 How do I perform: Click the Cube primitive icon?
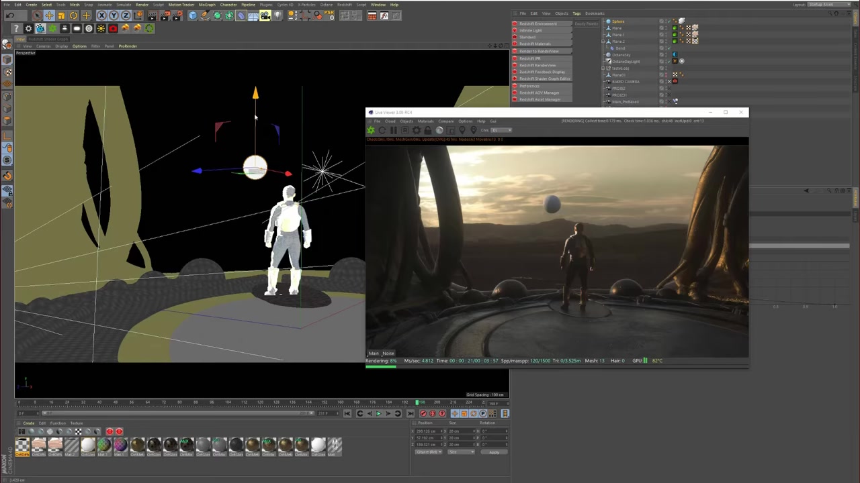tap(193, 15)
